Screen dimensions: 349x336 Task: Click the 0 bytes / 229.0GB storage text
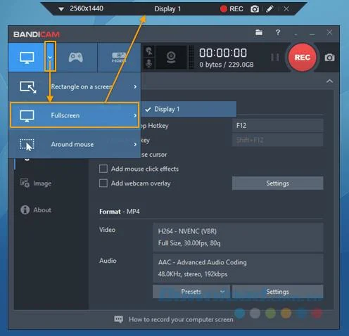click(x=227, y=65)
